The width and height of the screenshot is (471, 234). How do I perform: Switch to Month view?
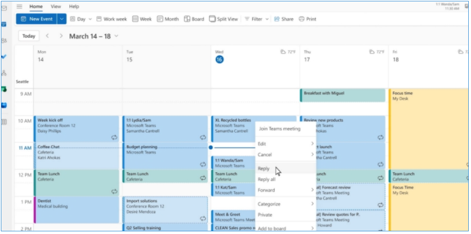tap(168, 19)
